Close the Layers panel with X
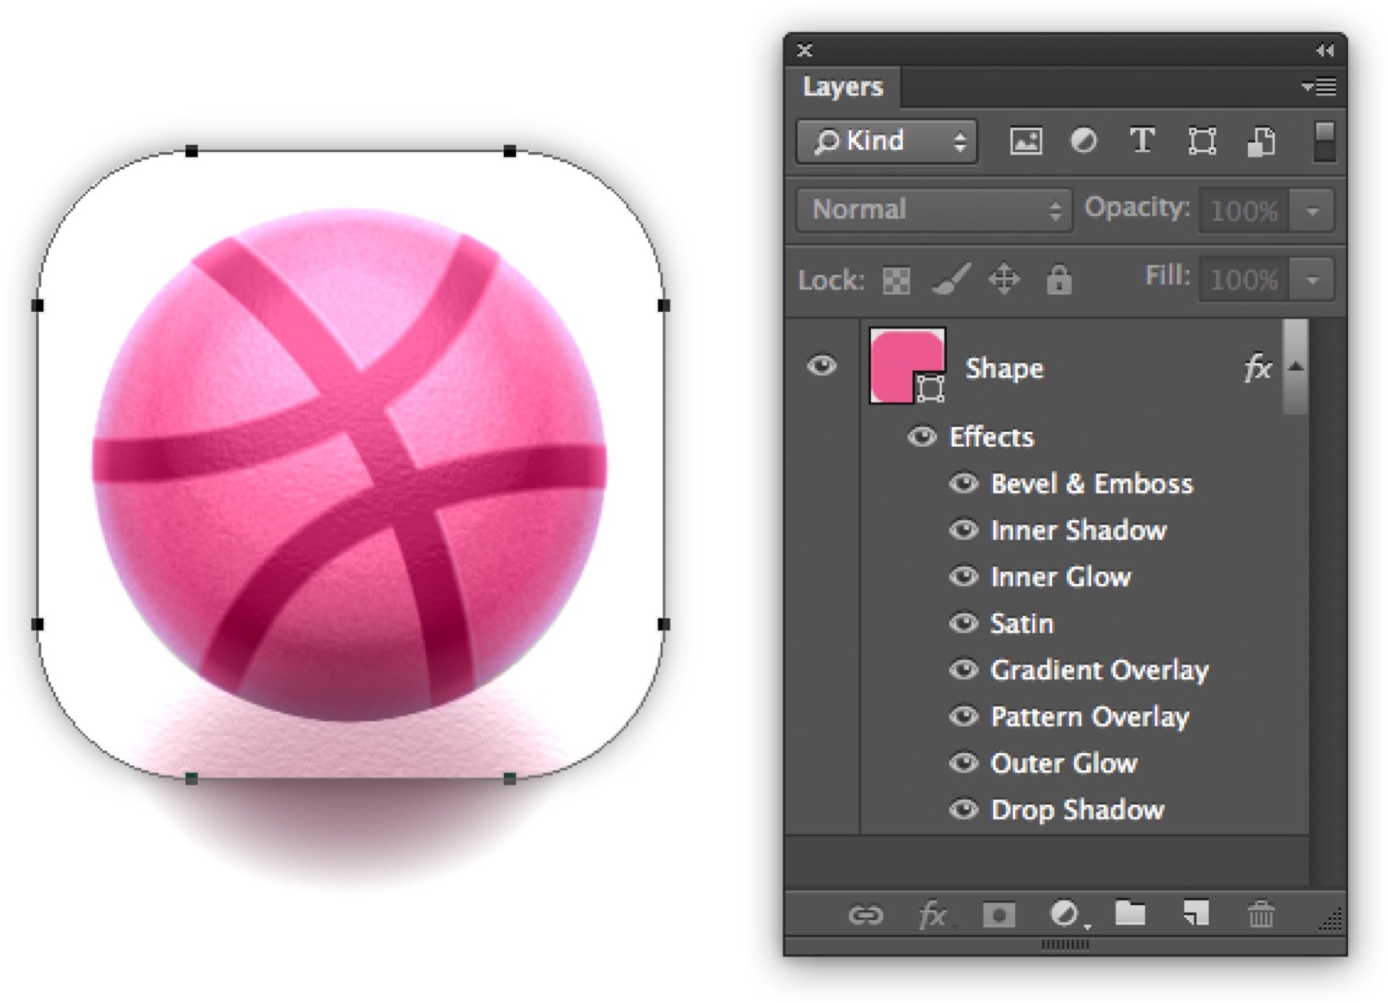Image resolution: width=1388 pixels, height=1003 pixels. 804,50
